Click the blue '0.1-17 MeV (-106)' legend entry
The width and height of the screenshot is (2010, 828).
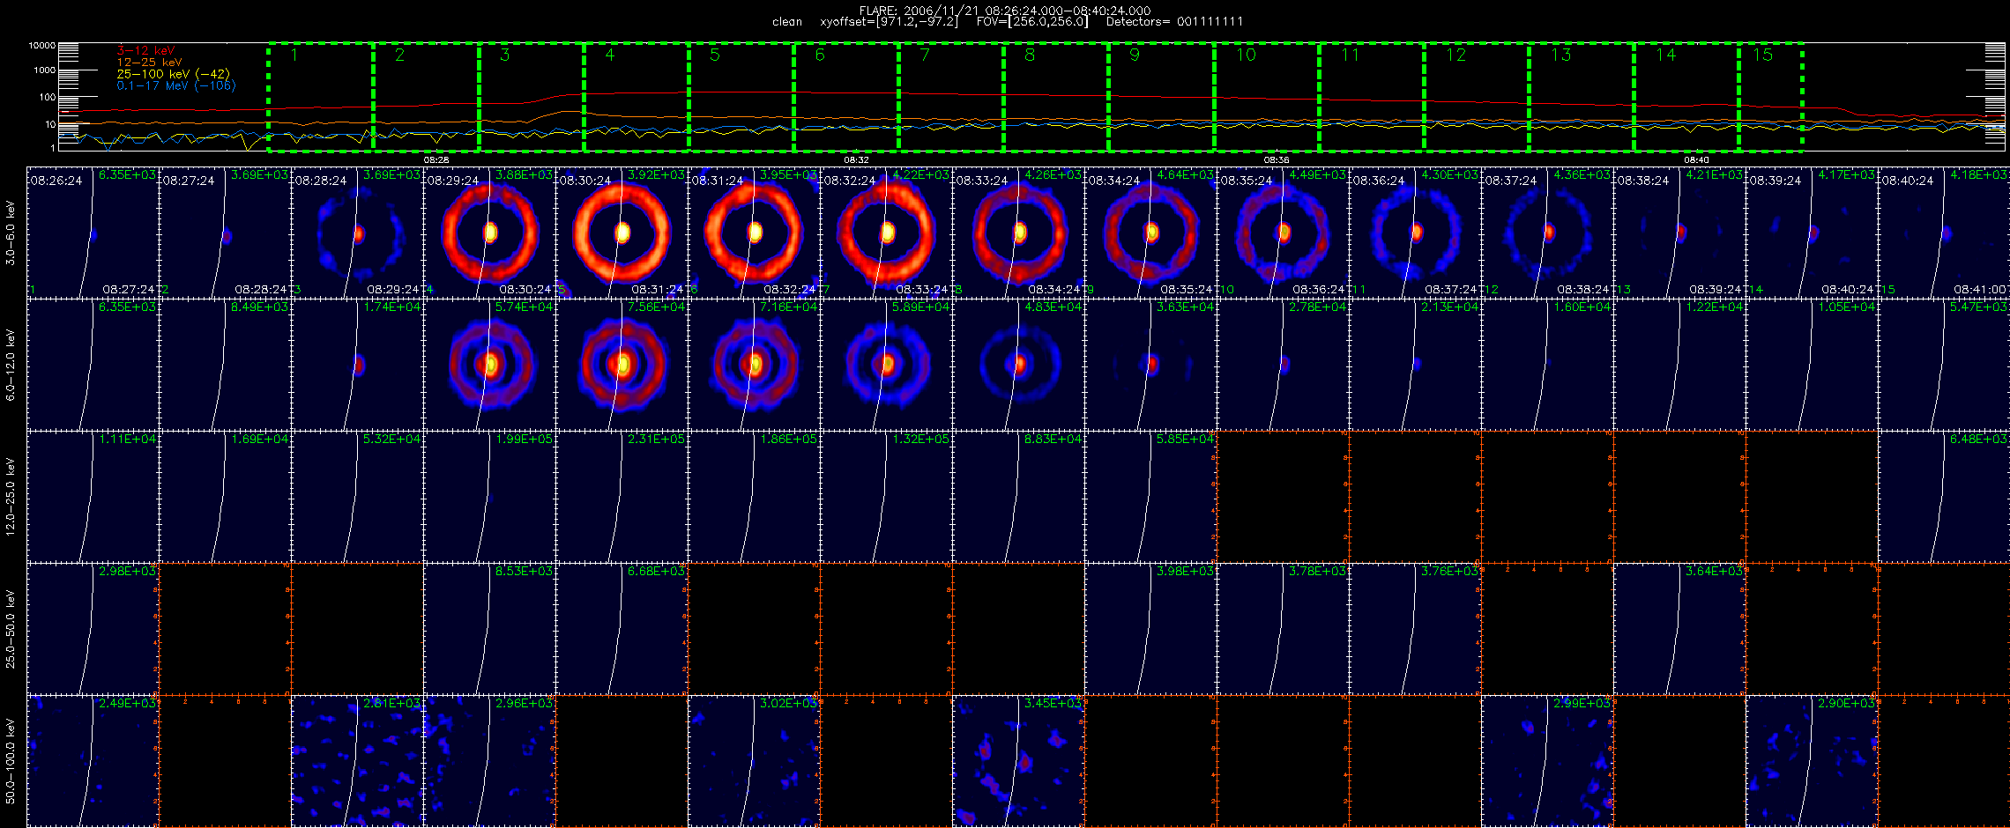[x=176, y=85]
